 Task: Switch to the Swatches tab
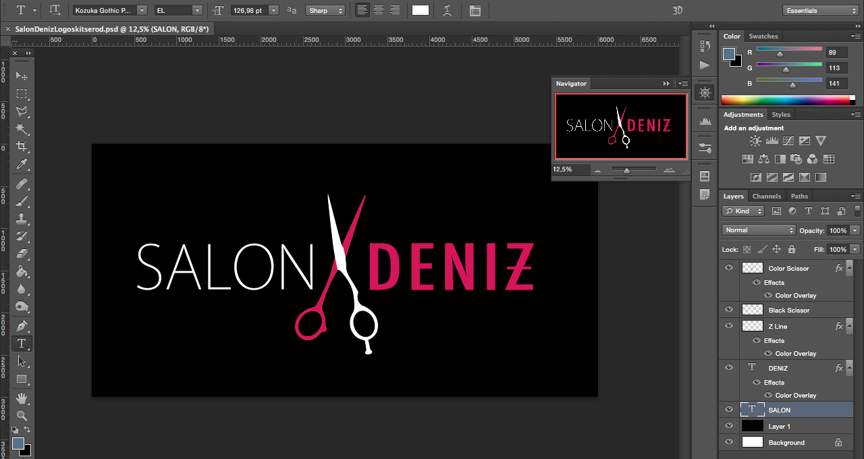point(763,36)
